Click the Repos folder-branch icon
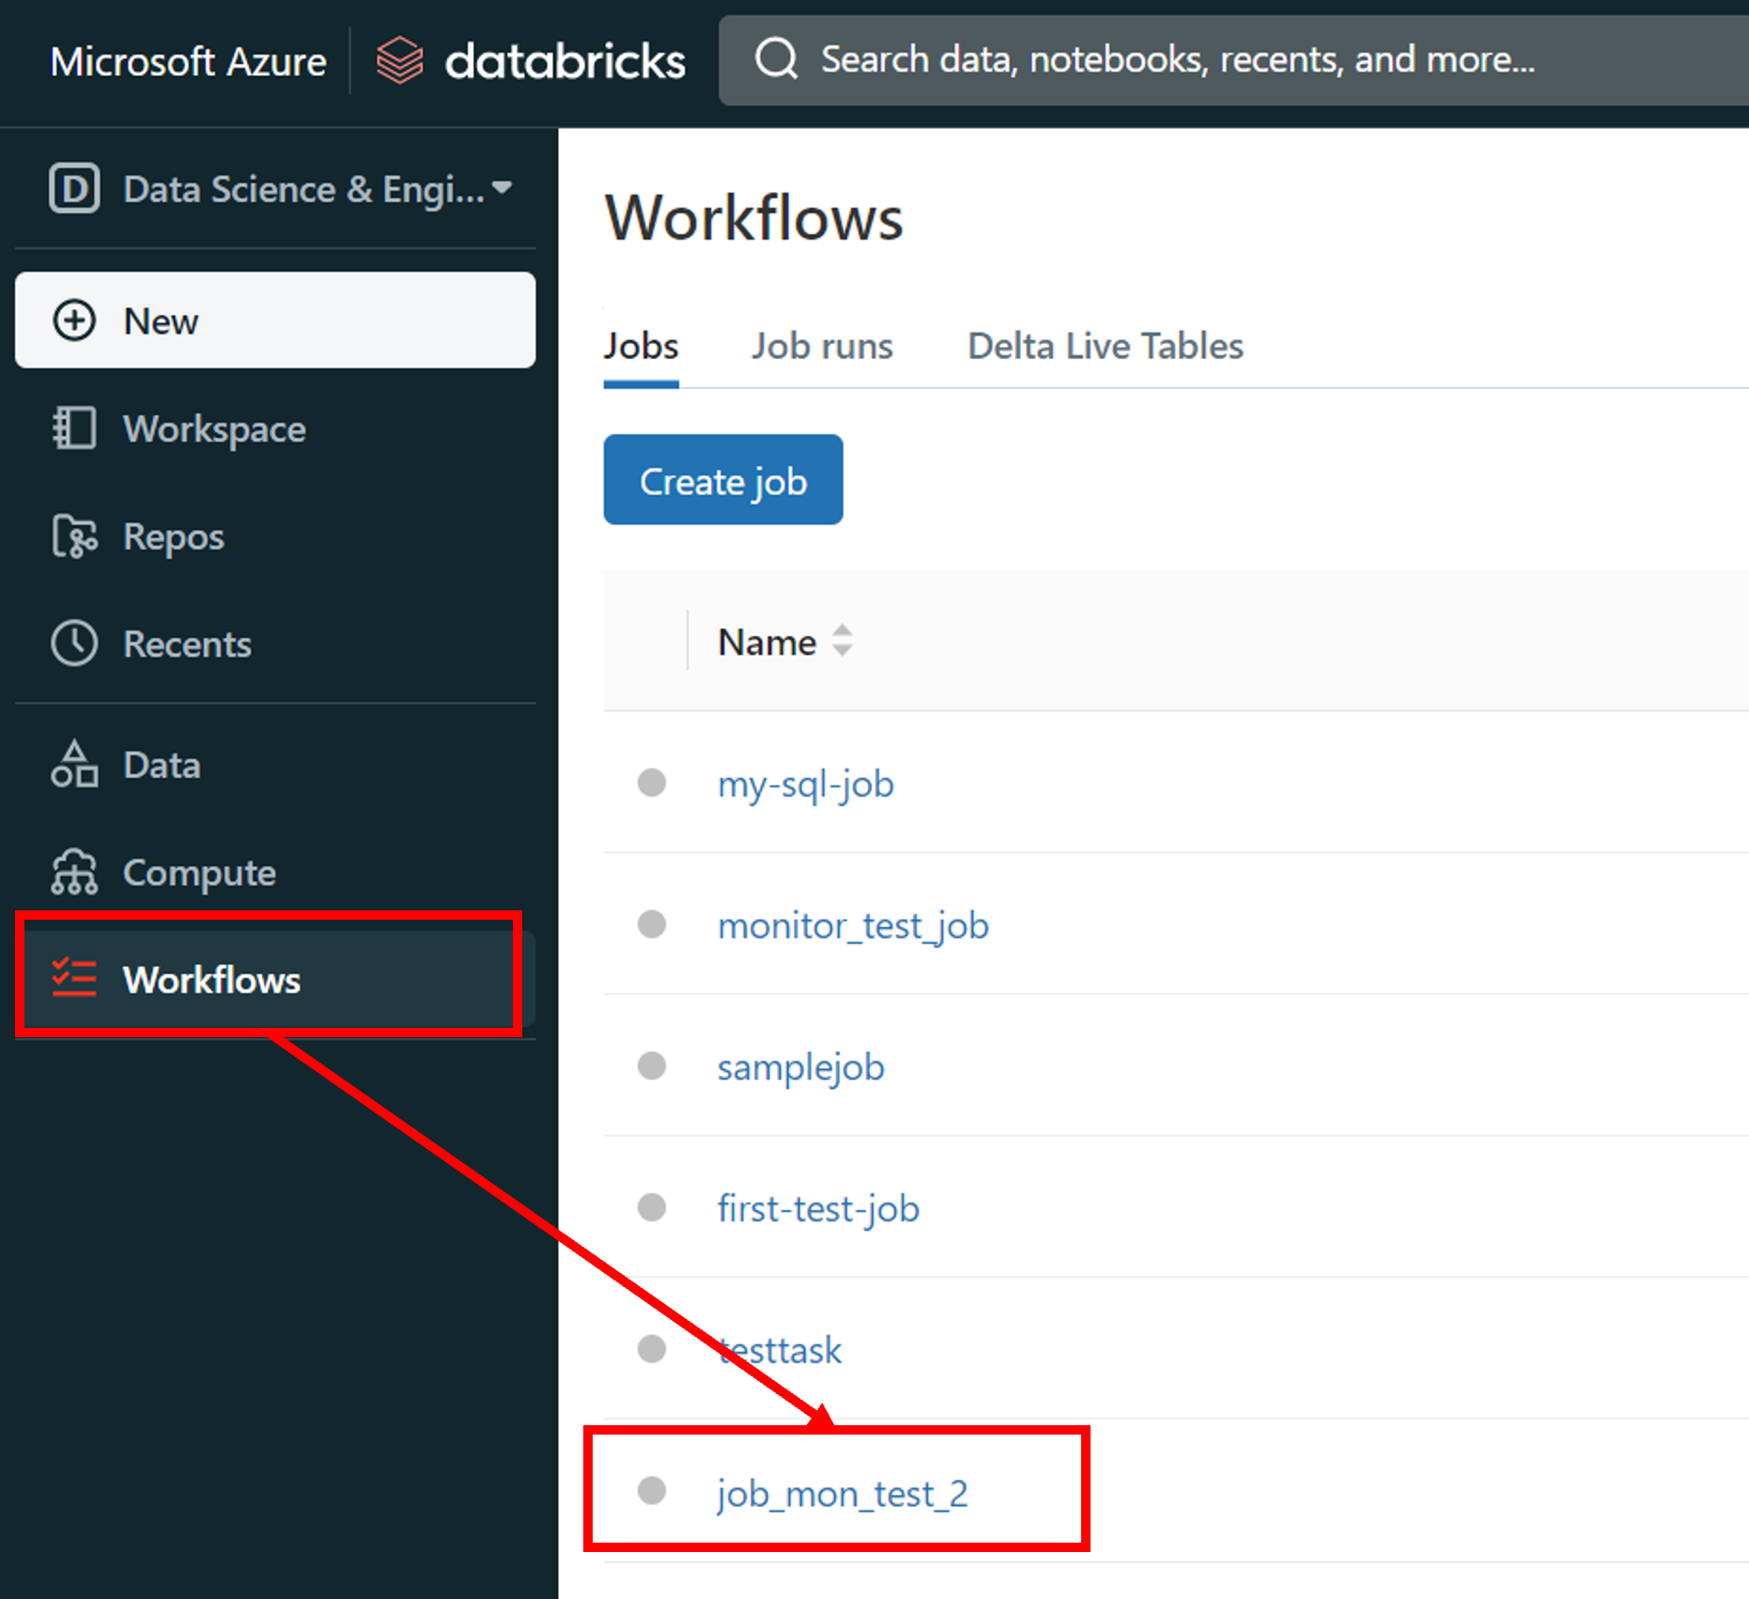The width and height of the screenshot is (1749, 1599). [x=74, y=536]
